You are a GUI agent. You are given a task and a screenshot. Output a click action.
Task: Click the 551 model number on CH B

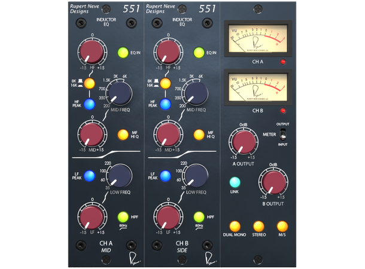(x=207, y=9)
